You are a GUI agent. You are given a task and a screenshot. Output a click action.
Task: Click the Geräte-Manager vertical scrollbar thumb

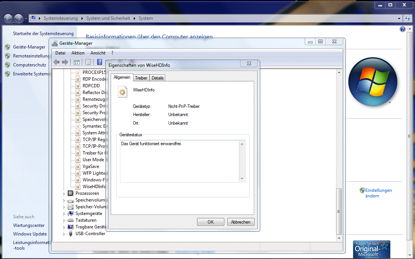[x=339, y=211]
